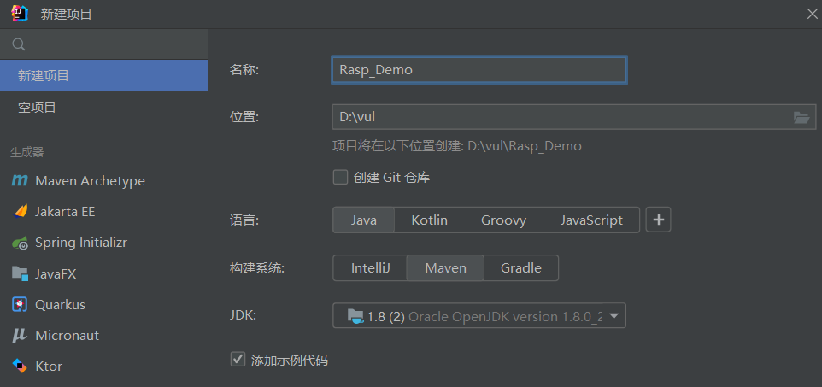The width and height of the screenshot is (822, 387).
Task: Open JavaFX generator entry
Action: [103, 273]
